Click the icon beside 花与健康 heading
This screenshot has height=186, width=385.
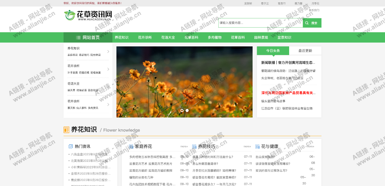pyautogui.click(x=257, y=146)
